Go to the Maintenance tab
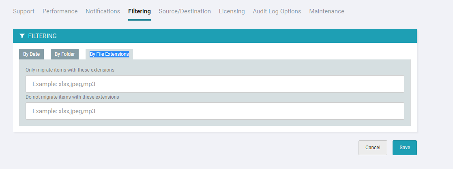453x169 pixels. pyautogui.click(x=326, y=11)
